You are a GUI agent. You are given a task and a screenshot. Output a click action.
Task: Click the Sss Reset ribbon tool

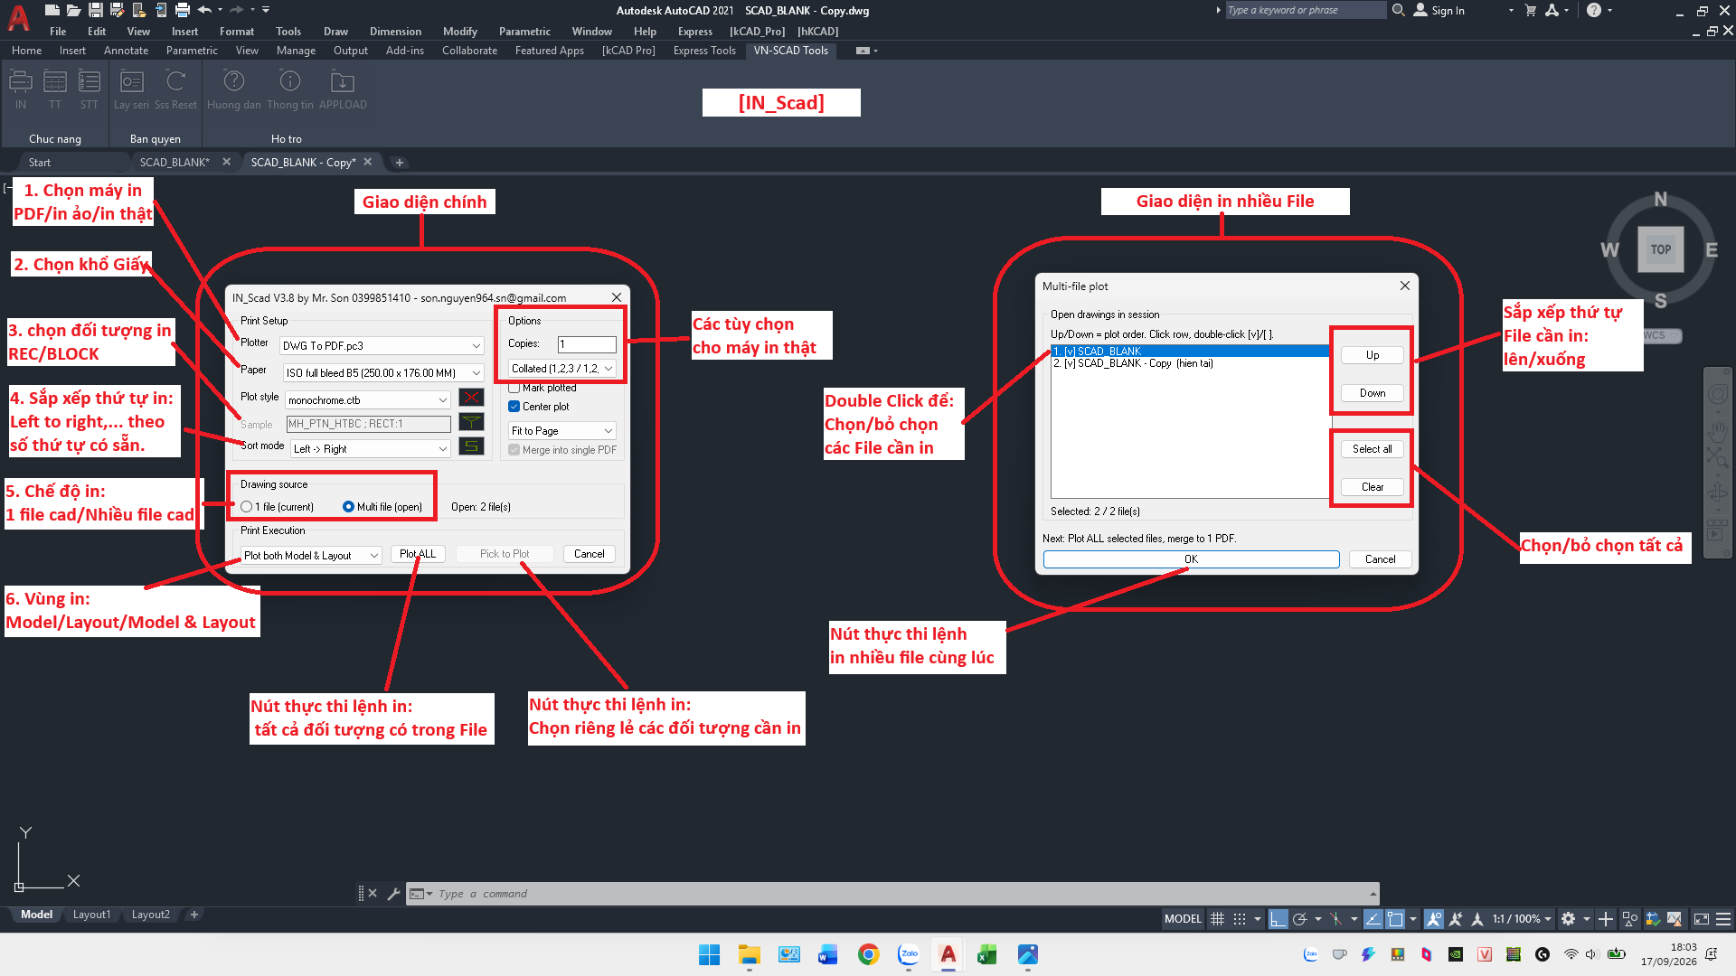(175, 89)
